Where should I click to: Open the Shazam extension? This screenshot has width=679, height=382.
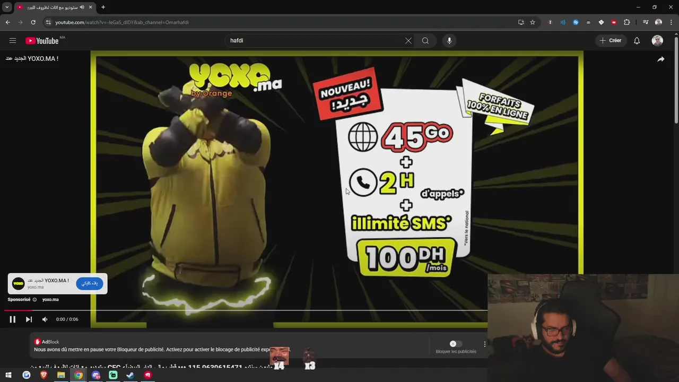click(x=576, y=22)
